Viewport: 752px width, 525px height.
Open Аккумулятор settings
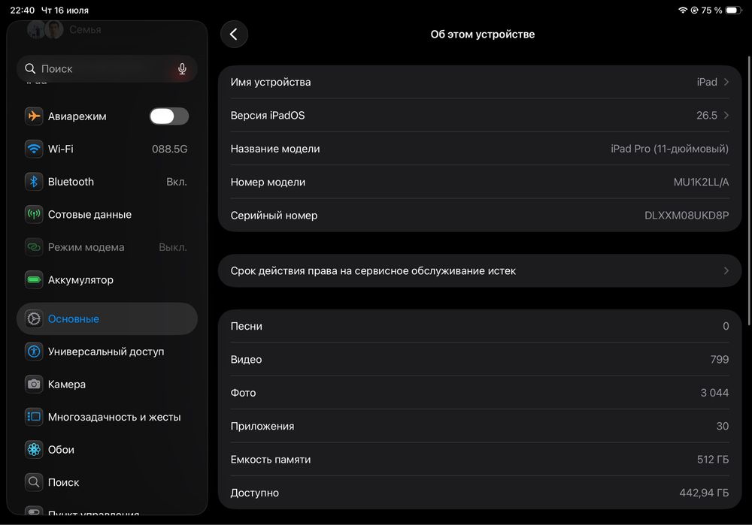tap(107, 279)
